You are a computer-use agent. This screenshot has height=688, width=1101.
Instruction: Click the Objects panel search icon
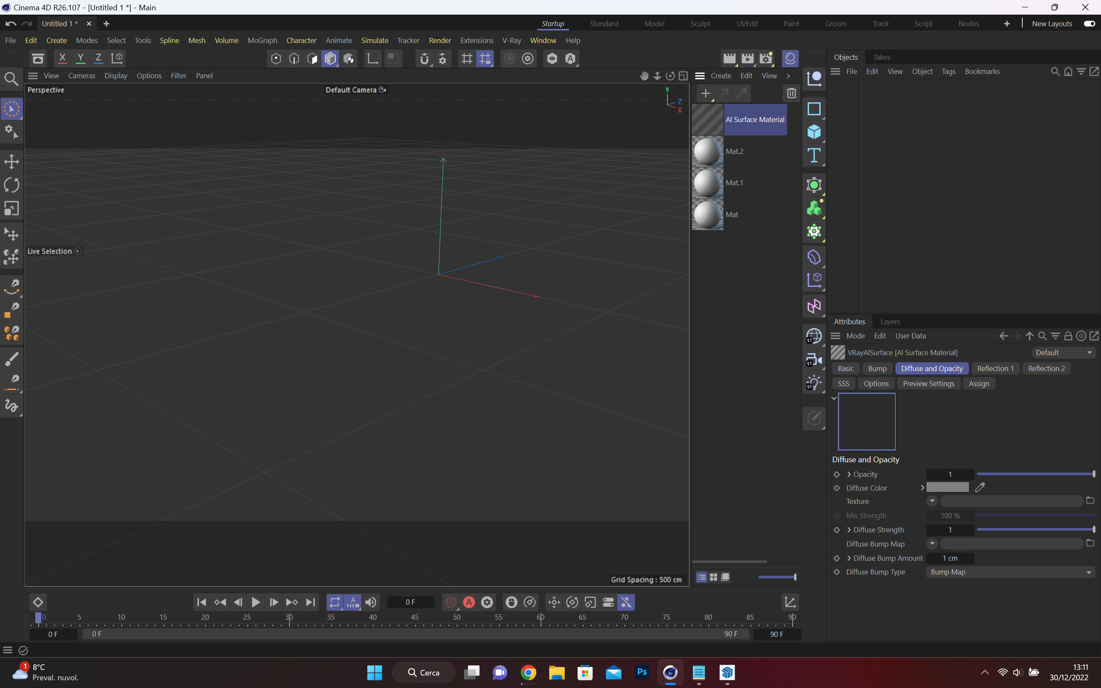(x=1055, y=71)
